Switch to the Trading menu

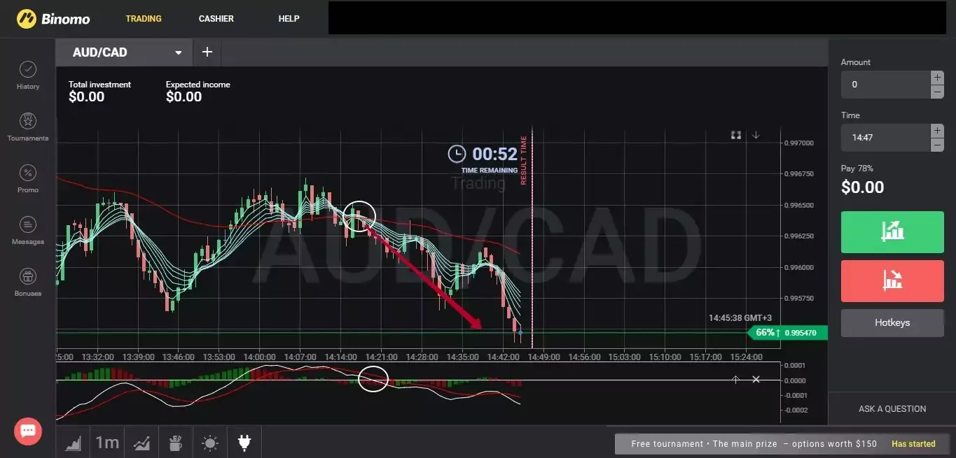[x=144, y=18]
